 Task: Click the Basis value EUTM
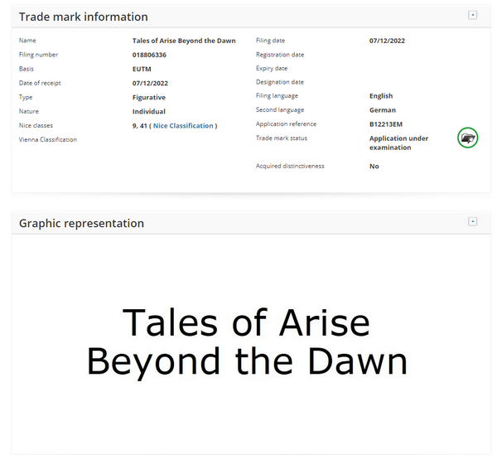click(x=142, y=69)
